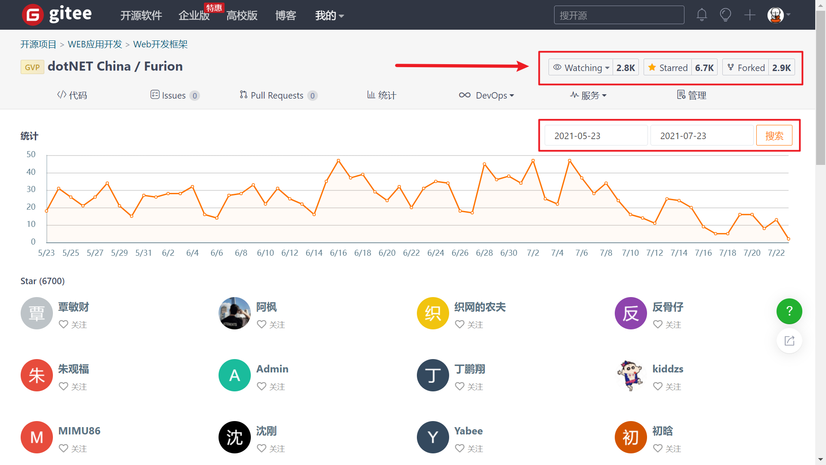
Task: Open the Issues tab
Action: click(175, 95)
